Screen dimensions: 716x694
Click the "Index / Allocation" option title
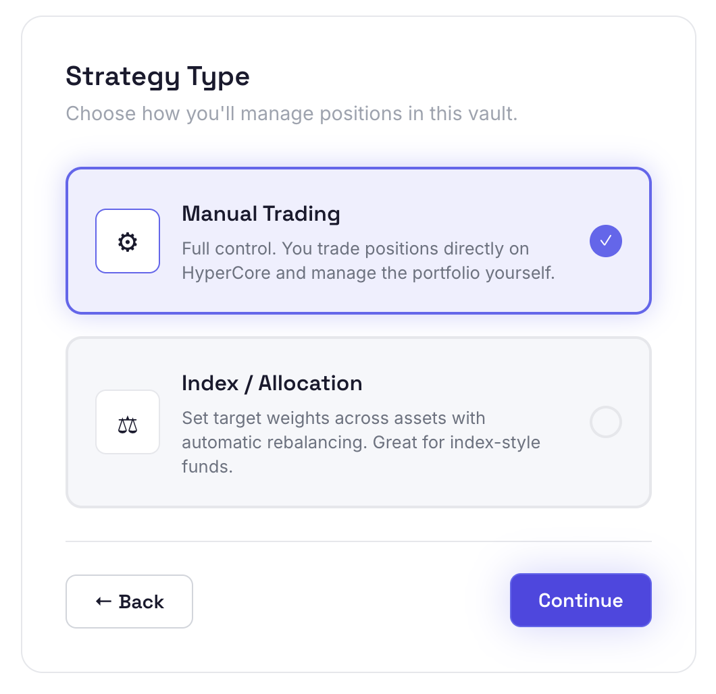[272, 383]
